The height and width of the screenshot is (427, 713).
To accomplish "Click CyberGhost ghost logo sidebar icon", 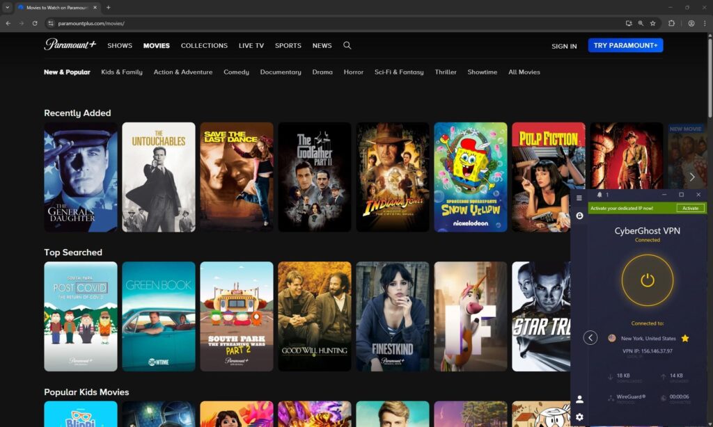I will (579, 216).
